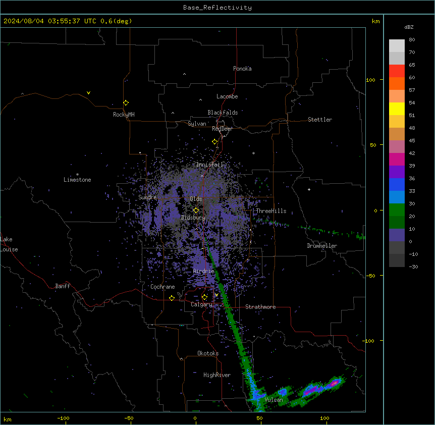This screenshot has height=425, width=435.
Task: Click the Strathmore label
Action: coord(260,307)
